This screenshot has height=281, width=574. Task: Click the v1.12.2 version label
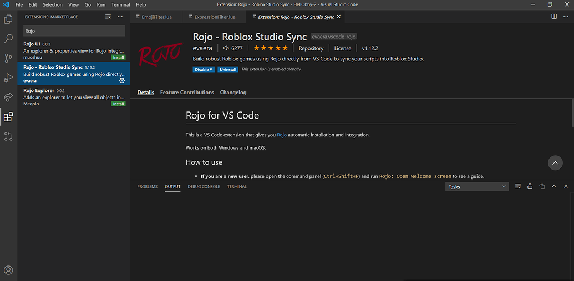coord(370,48)
